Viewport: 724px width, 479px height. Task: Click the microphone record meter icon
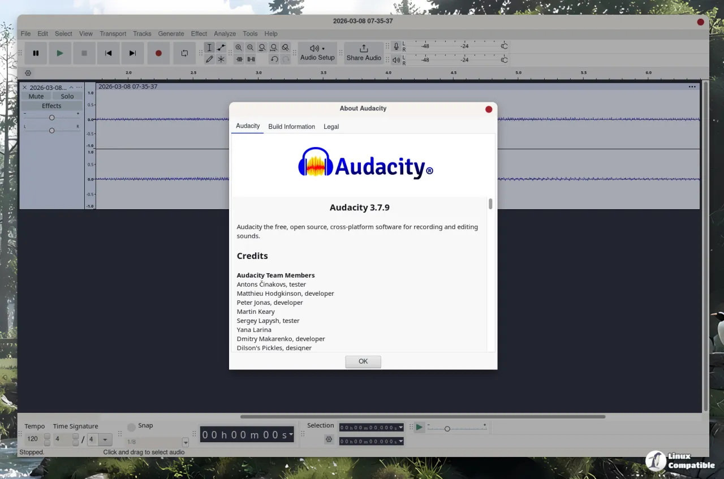396,46
